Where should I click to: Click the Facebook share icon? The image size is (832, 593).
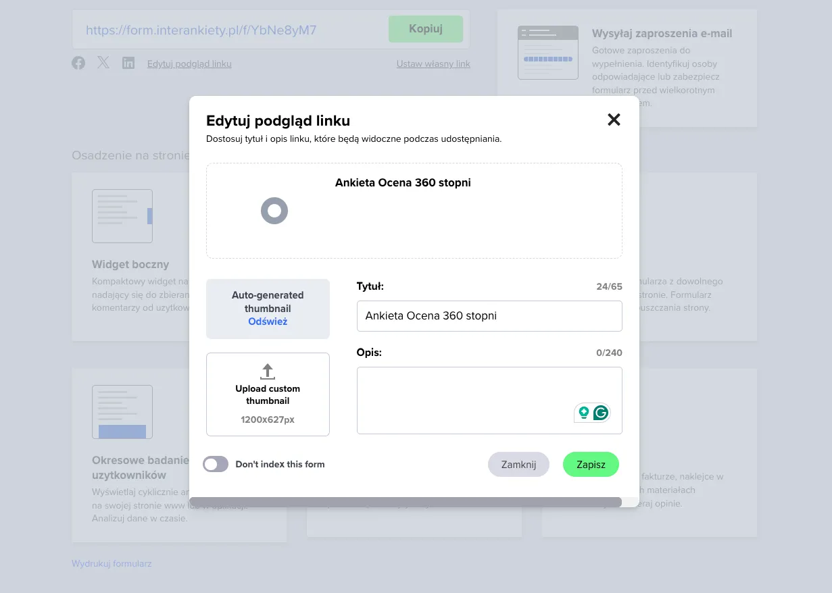pyautogui.click(x=78, y=63)
